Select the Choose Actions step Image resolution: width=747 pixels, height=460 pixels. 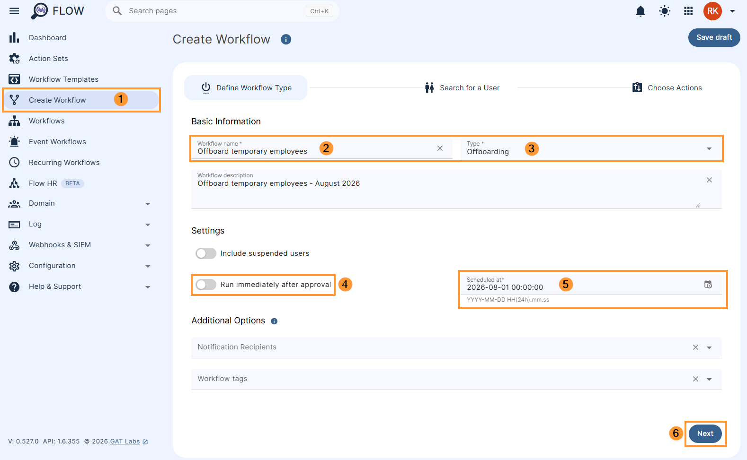click(x=667, y=87)
